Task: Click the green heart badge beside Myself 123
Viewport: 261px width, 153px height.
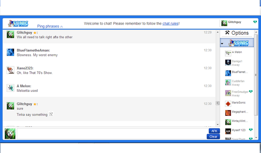Action: coord(251,130)
